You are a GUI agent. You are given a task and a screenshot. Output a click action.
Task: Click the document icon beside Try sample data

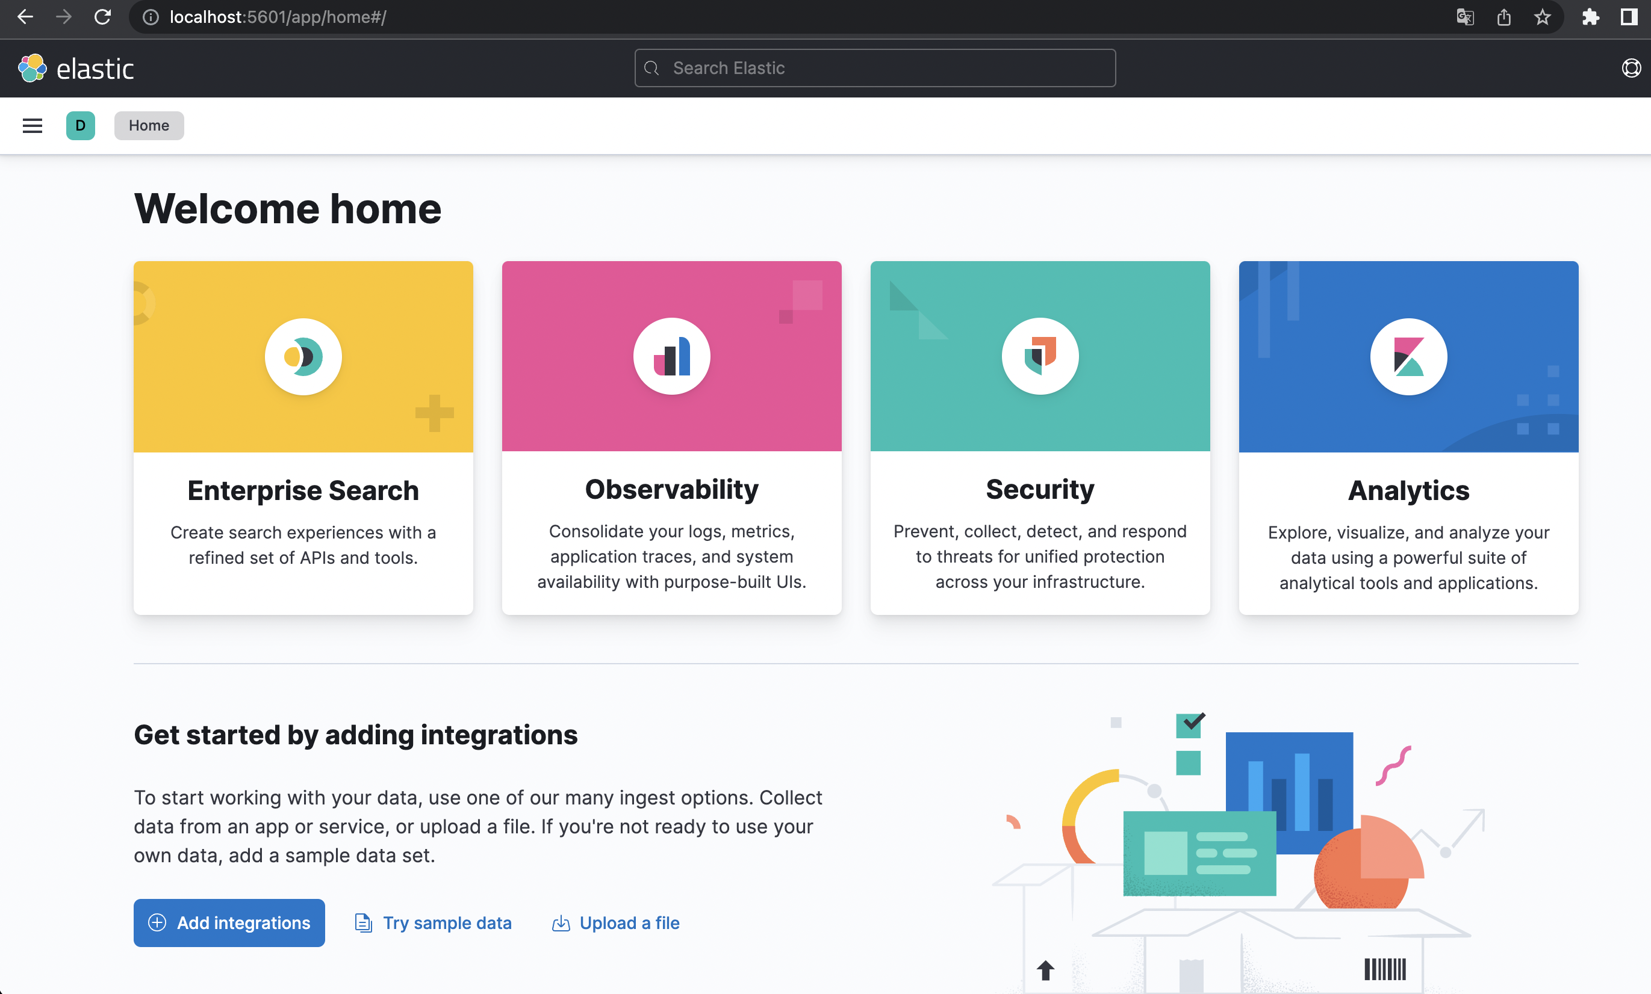click(363, 923)
